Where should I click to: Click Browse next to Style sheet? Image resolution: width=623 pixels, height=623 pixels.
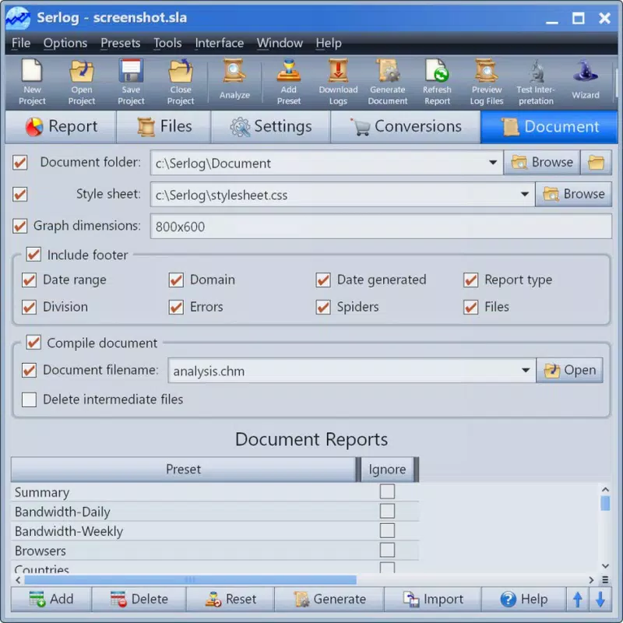pos(574,194)
